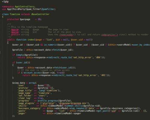Click the '404' error code string

coord(98,57)
